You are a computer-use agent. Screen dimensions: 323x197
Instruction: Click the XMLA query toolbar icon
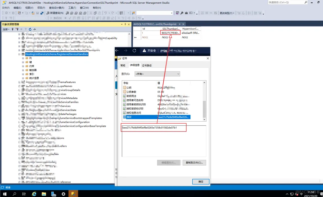[81, 13]
